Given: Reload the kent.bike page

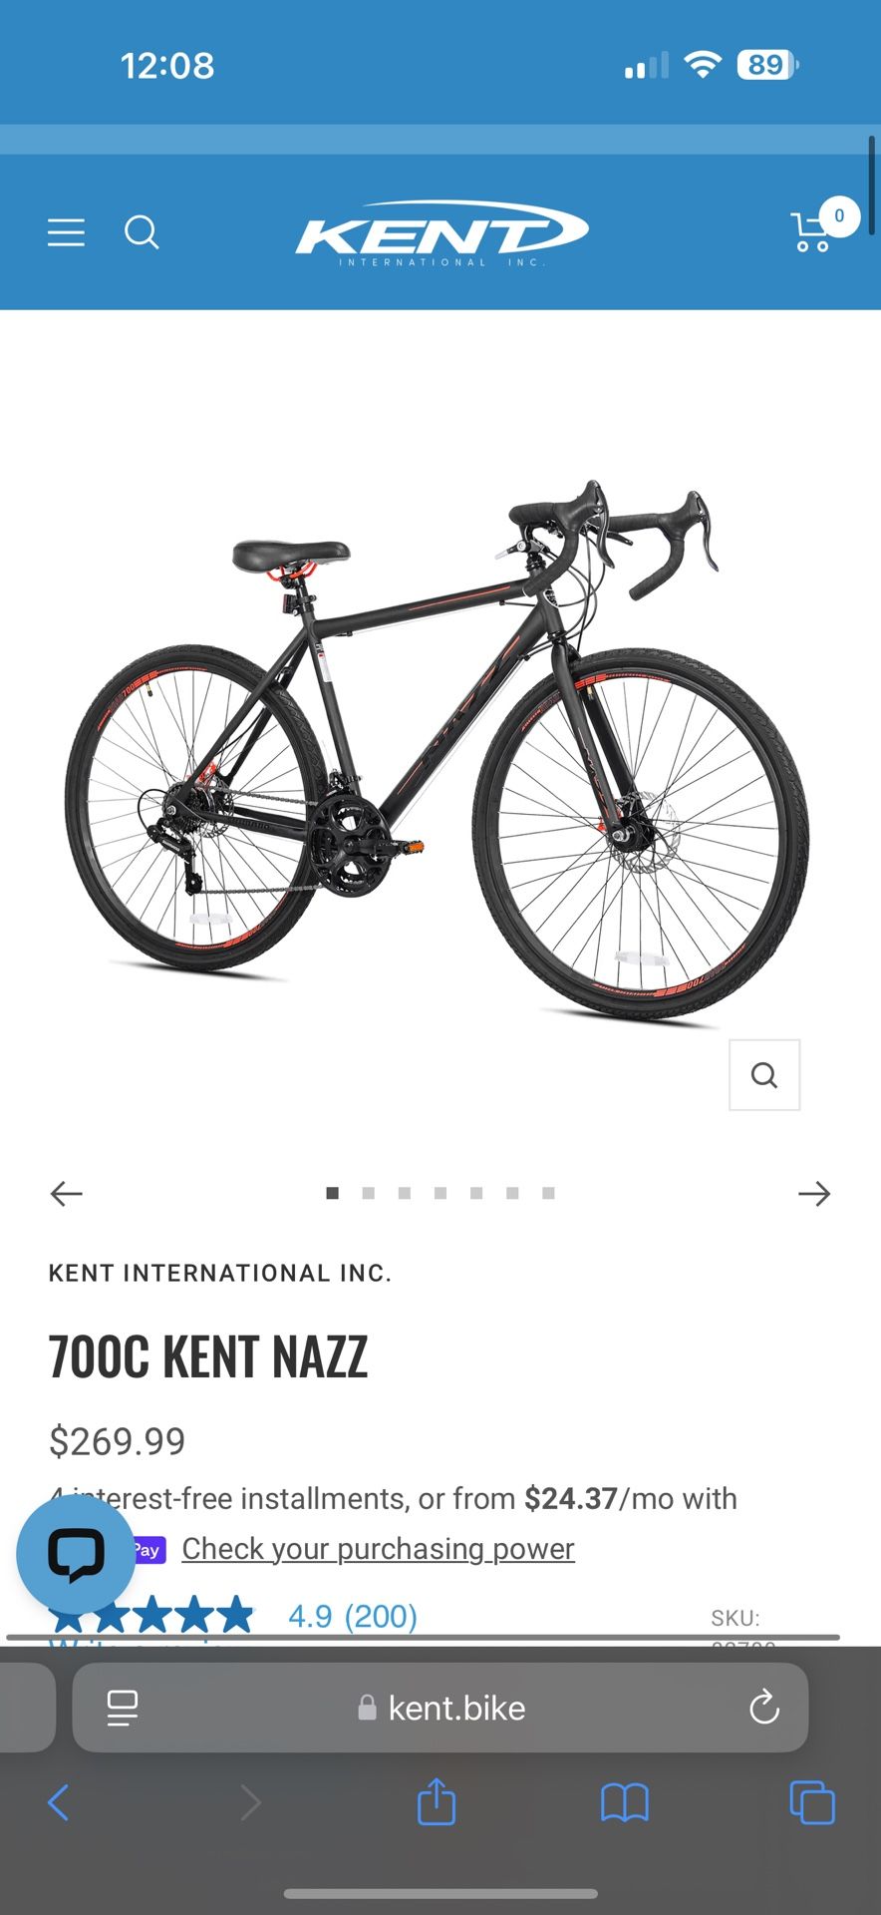Looking at the screenshot, I should 764,1708.
